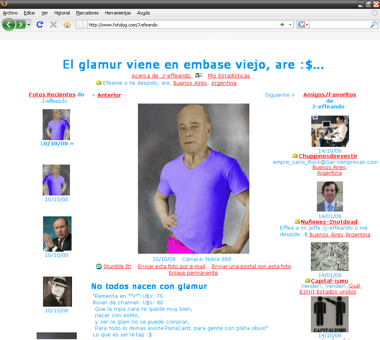
Task: Open the Herramientas menu
Action: (x=118, y=13)
